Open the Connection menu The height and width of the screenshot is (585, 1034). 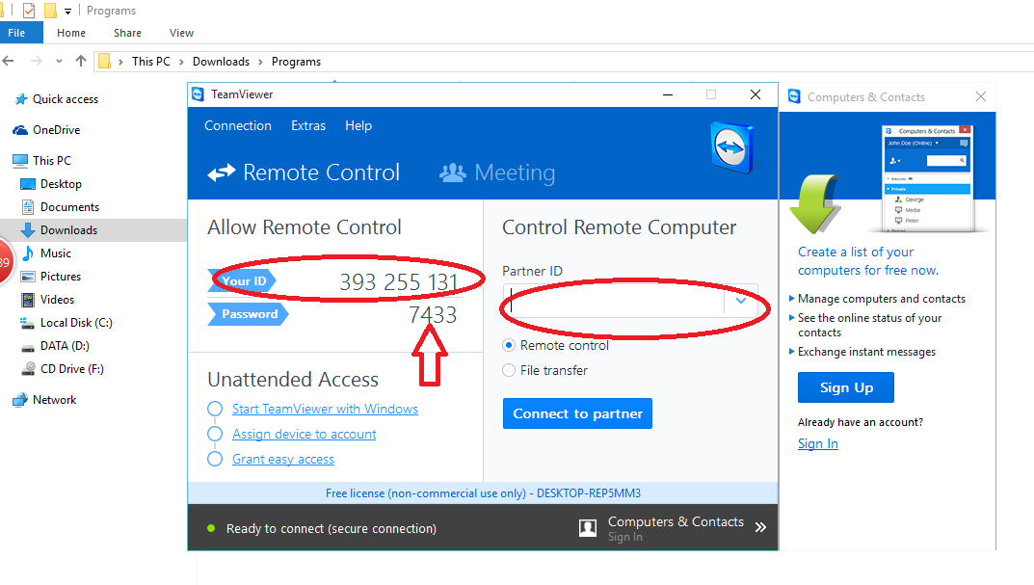pos(238,126)
